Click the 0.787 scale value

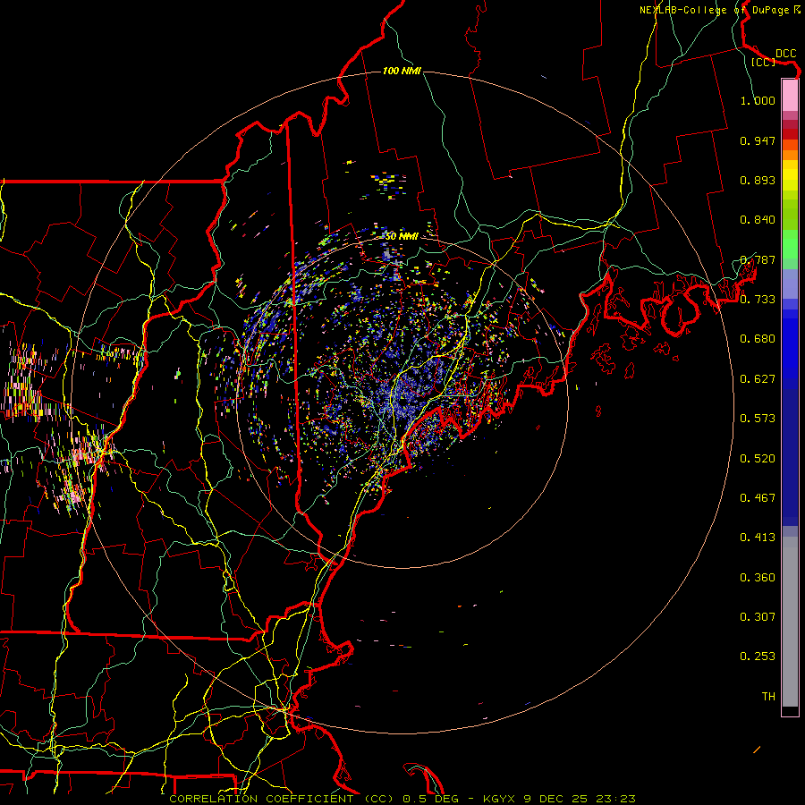point(758,259)
